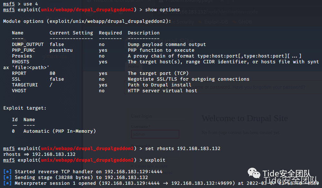The height and width of the screenshot is (188, 322).
Task: Open the GHDB bookmark in background browser
Action: (243, 22)
